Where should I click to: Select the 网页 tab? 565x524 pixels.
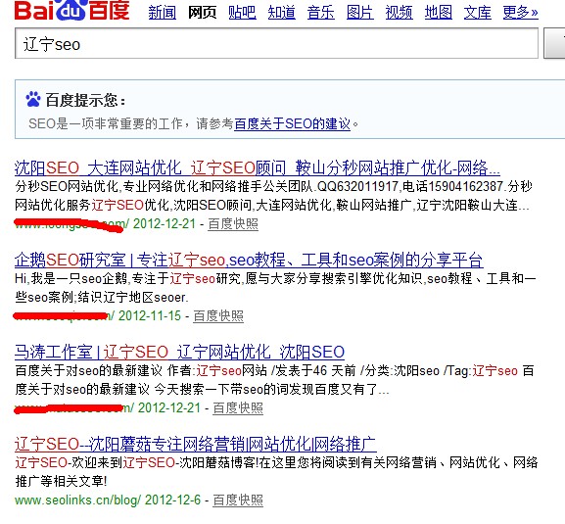[x=202, y=13]
